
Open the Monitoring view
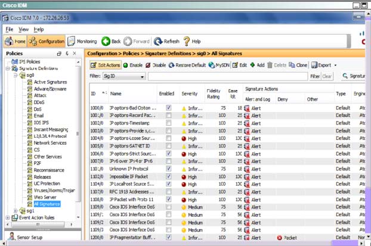pos(82,41)
